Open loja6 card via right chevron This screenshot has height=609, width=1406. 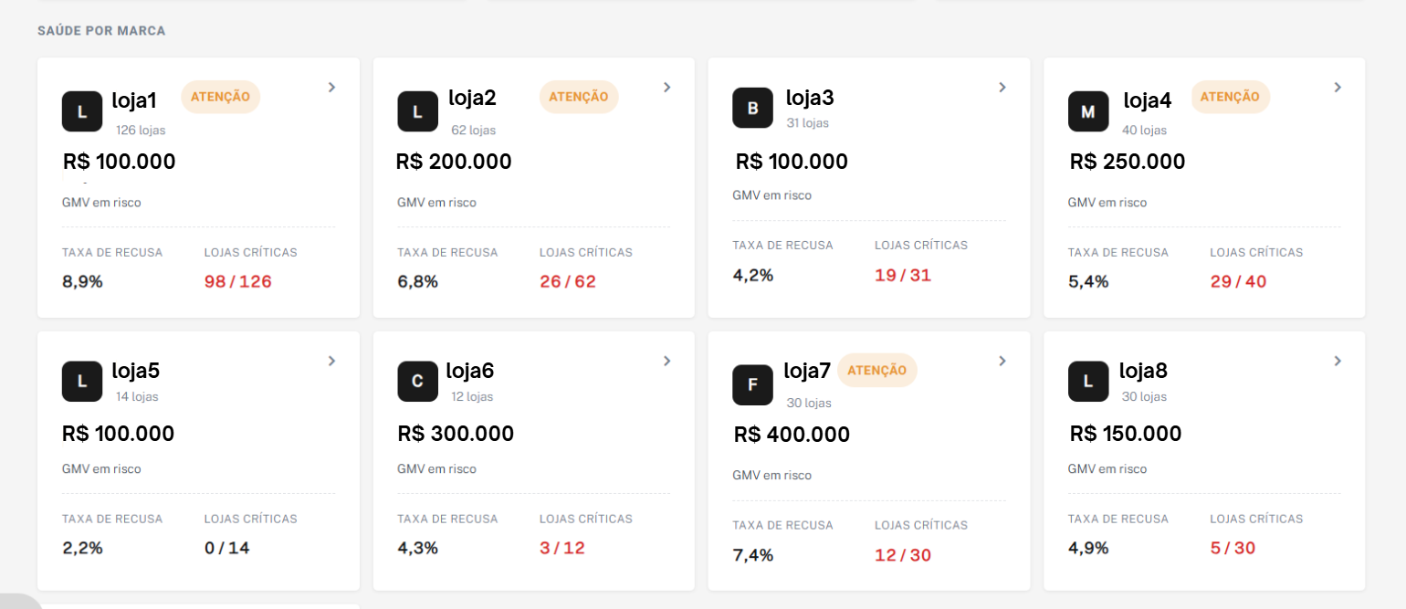(666, 361)
